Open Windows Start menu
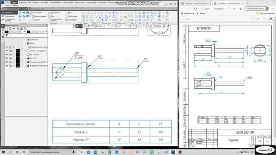The width and height of the screenshot is (276, 155). 3,152
